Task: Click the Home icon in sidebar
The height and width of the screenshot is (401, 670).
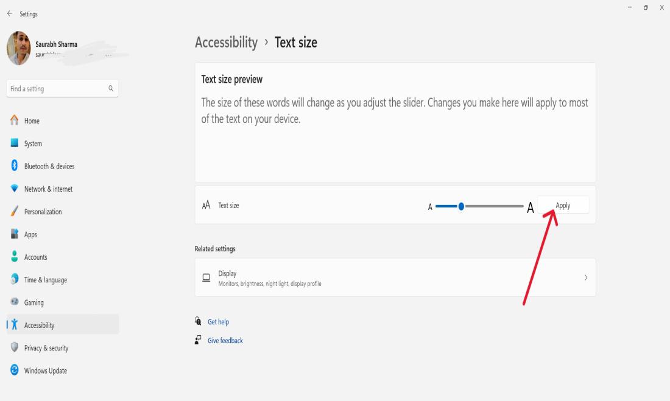Action: (x=15, y=120)
